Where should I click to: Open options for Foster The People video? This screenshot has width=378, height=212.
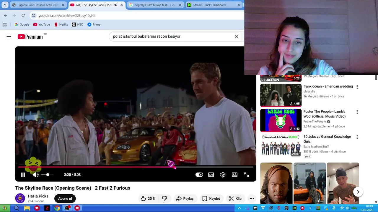tap(357, 112)
